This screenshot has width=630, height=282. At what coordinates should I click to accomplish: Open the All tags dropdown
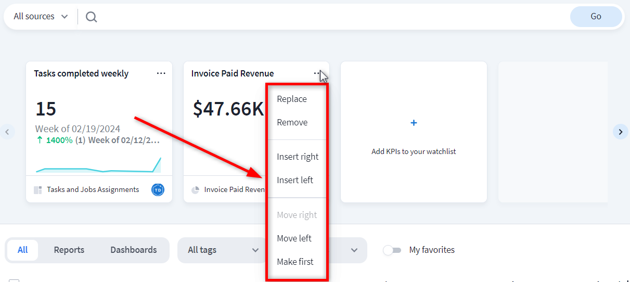223,250
